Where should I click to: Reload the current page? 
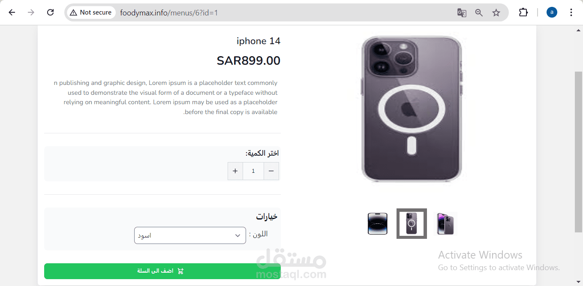coord(50,12)
